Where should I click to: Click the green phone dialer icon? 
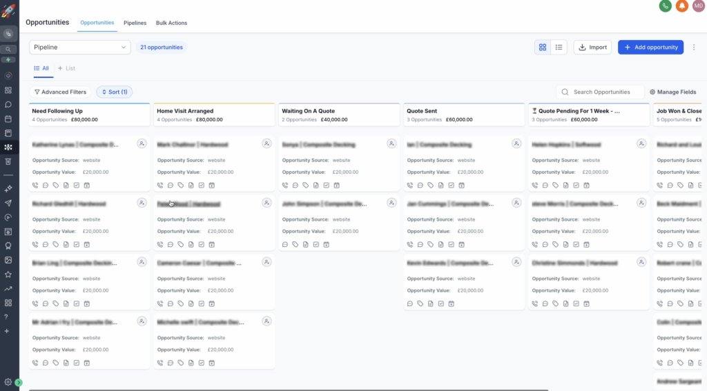click(665, 6)
